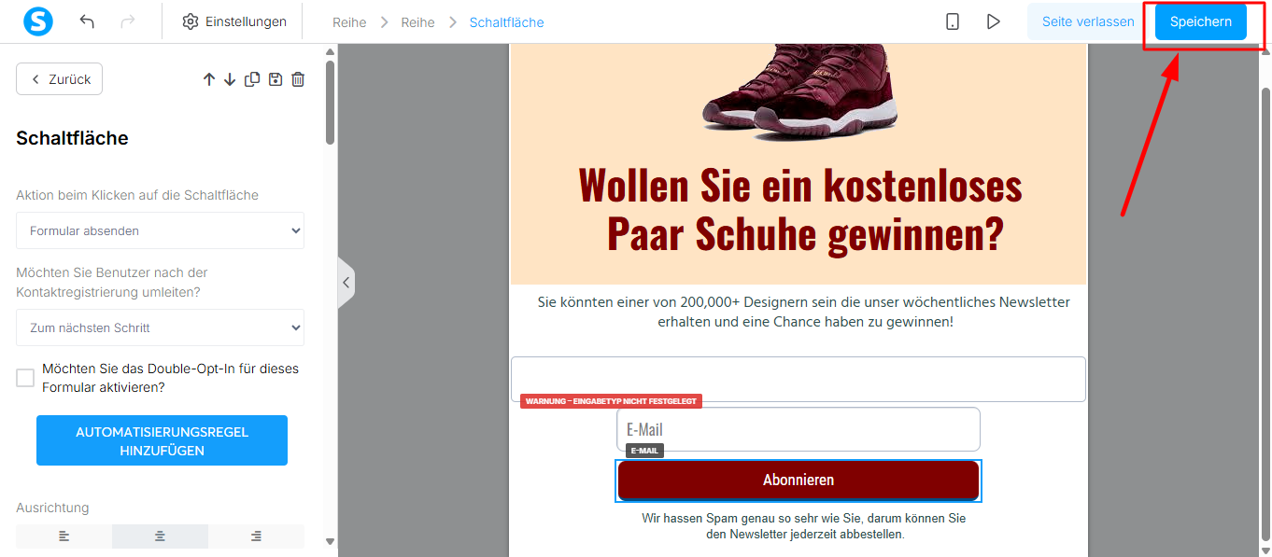Click the empty input field with warning
Screen dimensions: 1272x557
point(799,379)
